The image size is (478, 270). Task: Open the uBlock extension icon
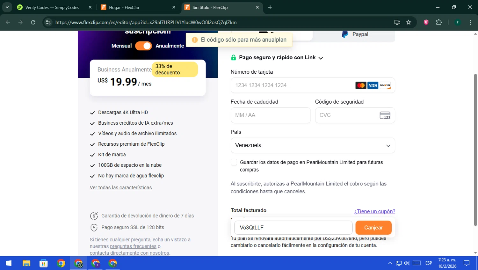426,22
